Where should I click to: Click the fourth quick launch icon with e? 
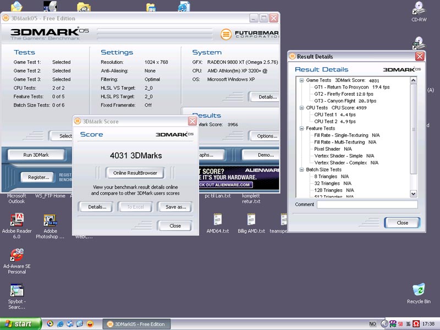(80, 324)
